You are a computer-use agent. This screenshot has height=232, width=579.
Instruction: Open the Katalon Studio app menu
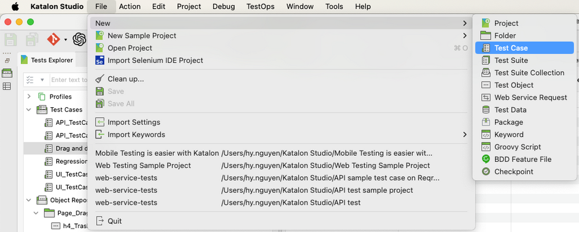57,6
